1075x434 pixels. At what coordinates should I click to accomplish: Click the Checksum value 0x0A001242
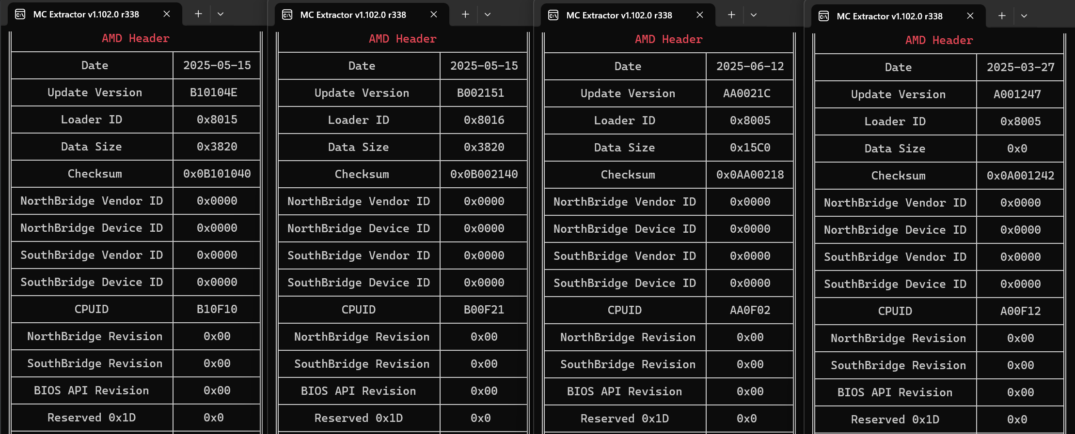tap(1021, 176)
